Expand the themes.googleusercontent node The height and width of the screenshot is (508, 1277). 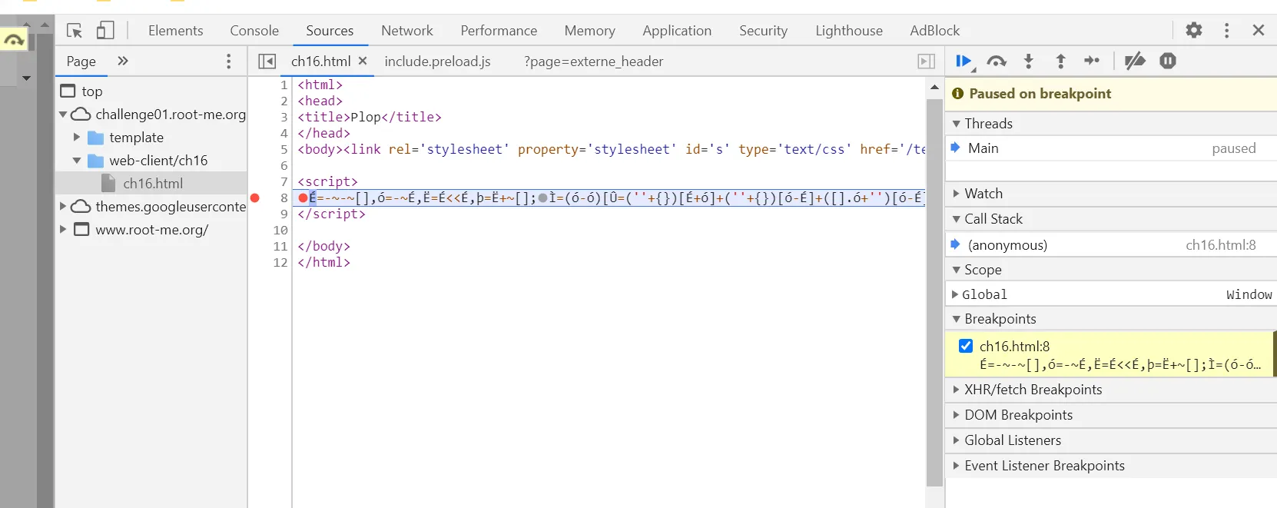point(63,207)
